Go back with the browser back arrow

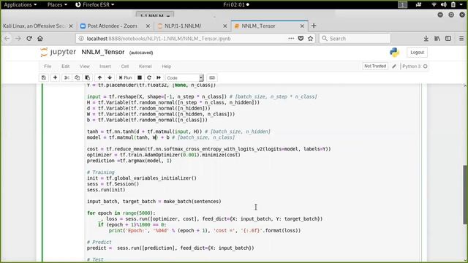(7, 39)
